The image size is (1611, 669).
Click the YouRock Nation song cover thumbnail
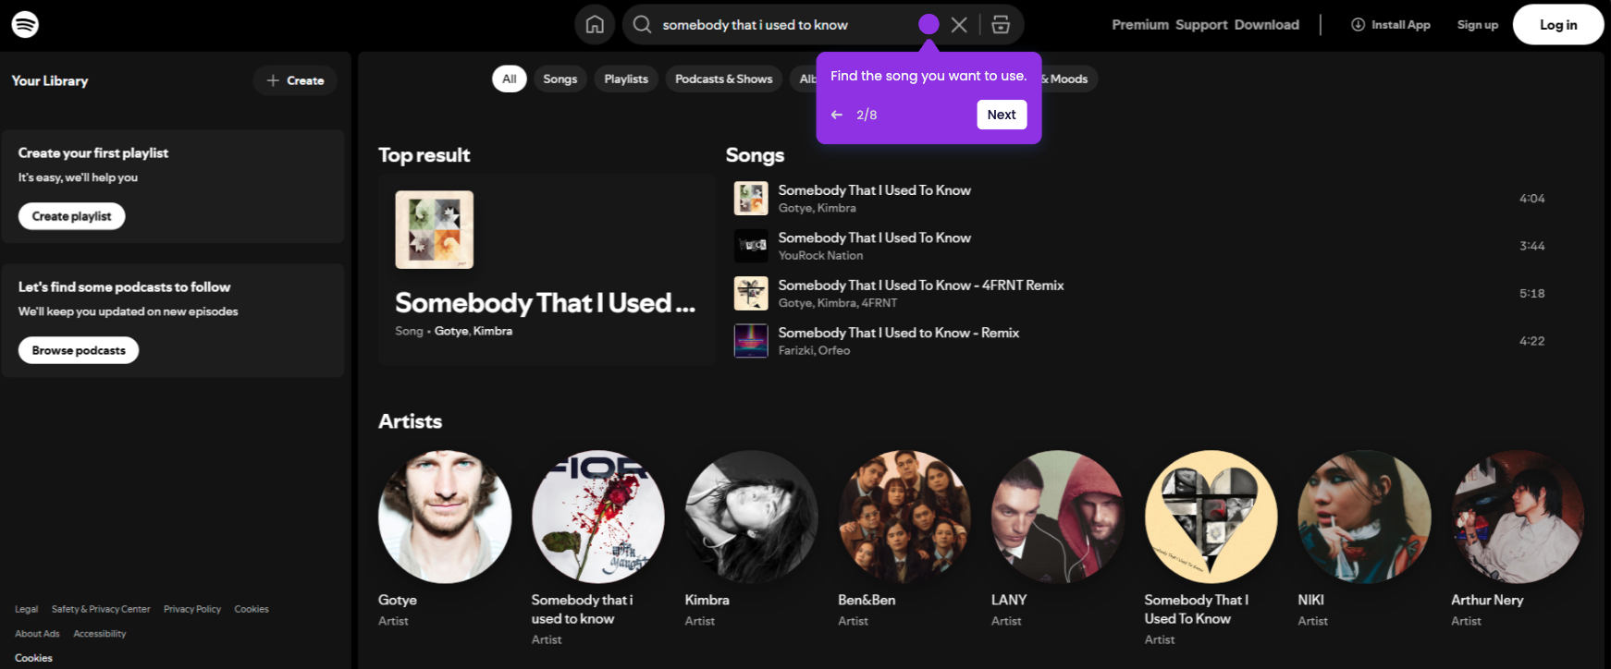[751, 246]
